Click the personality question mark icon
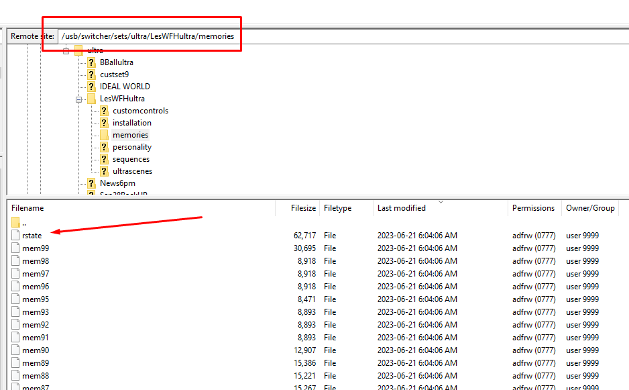The height and width of the screenshot is (390, 629). (x=105, y=146)
